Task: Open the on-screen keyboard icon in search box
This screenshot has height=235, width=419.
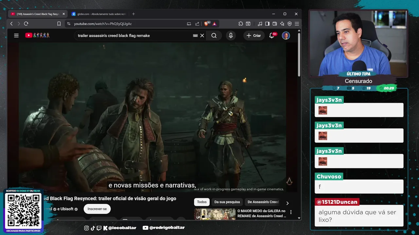Action: point(195,36)
